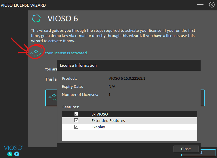Viewport: 217px width, 158px height.
Task: Toggle the Extended Features checkbox
Action: (76, 120)
